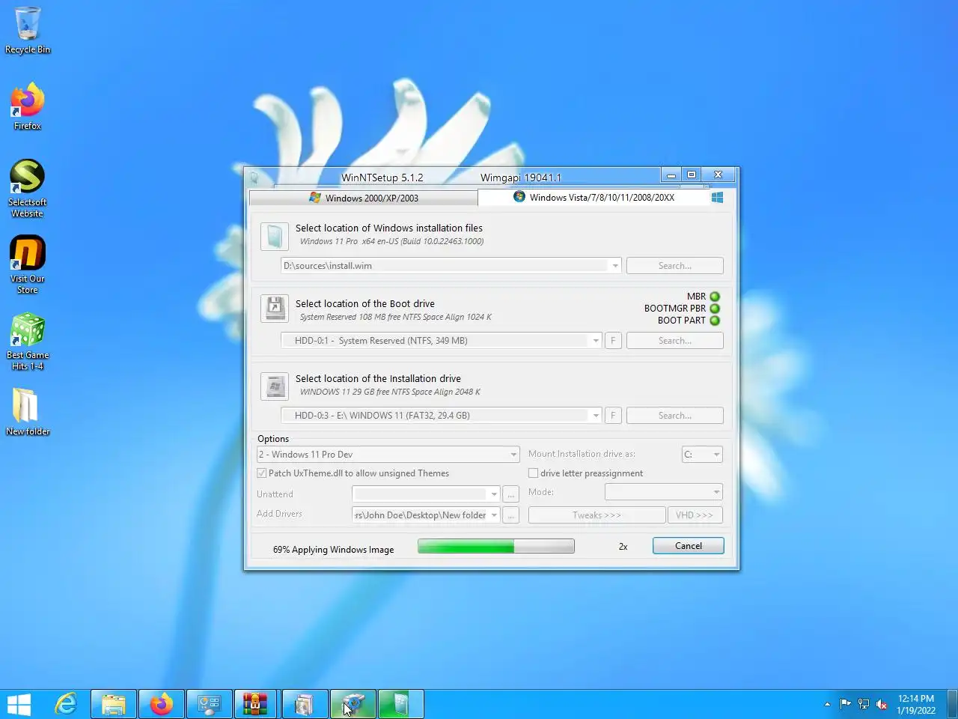Click the network icon in system tray

coord(864,704)
